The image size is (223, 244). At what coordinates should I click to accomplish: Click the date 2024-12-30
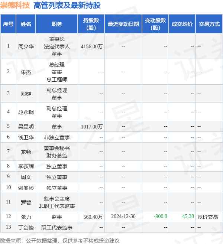(123, 216)
